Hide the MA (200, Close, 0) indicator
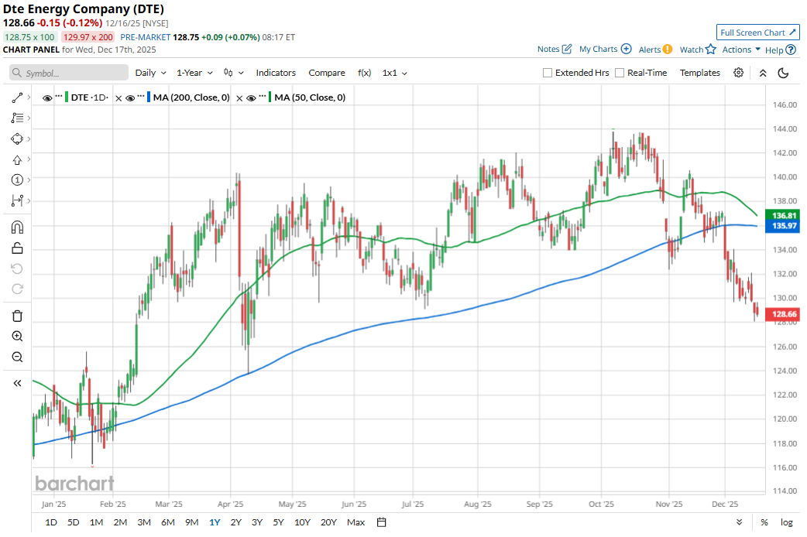The width and height of the screenshot is (807, 537). pyautogui.click(x=131, y=97)
